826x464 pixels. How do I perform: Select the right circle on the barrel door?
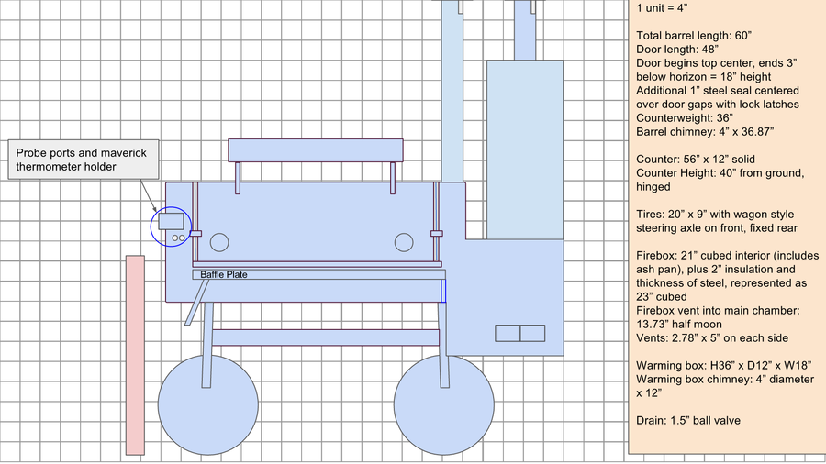coord(404,242)
